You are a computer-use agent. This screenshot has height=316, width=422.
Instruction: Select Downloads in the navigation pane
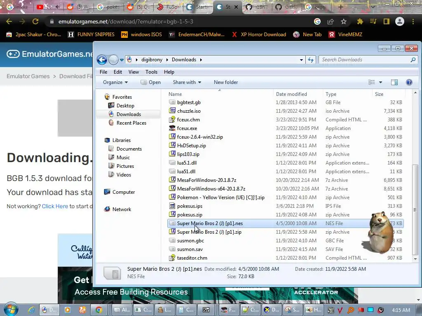[129, 114]
